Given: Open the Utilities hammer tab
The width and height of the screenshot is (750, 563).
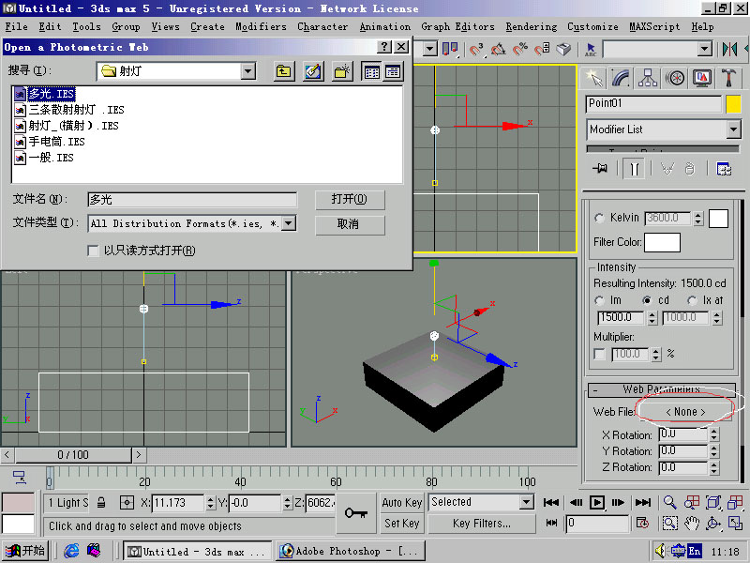Looking at the screenshot, I should click(x=729, y=78).
